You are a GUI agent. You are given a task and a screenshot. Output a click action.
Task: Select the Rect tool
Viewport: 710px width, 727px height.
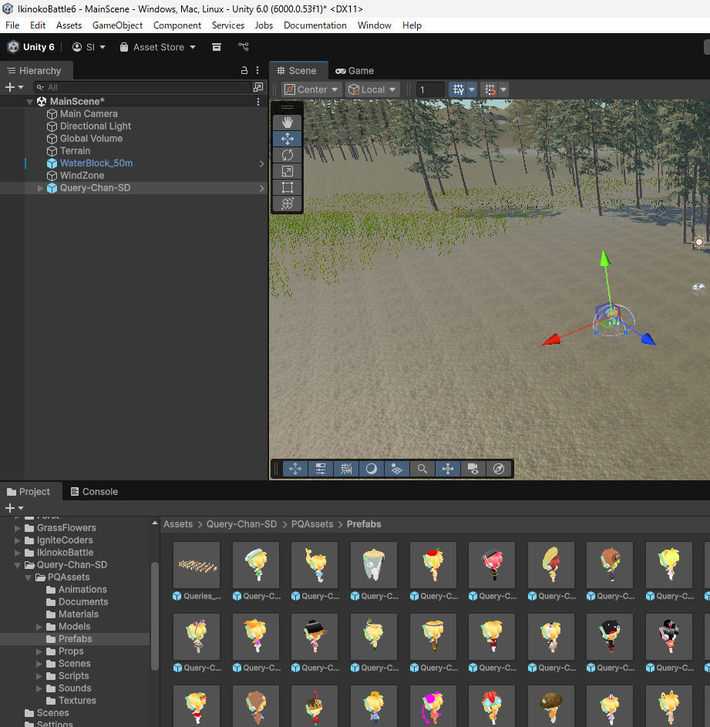288,187
